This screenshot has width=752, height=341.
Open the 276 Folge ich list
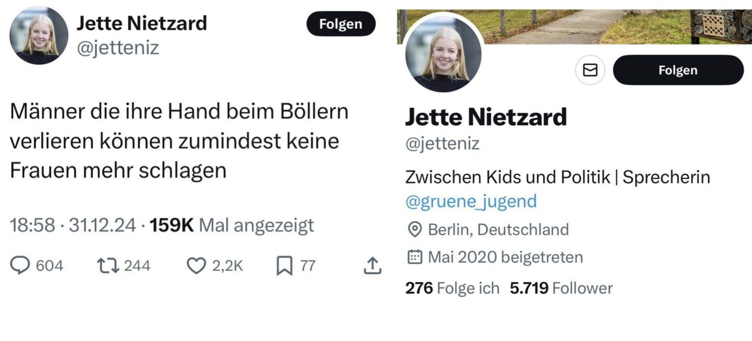pos(452,288)
